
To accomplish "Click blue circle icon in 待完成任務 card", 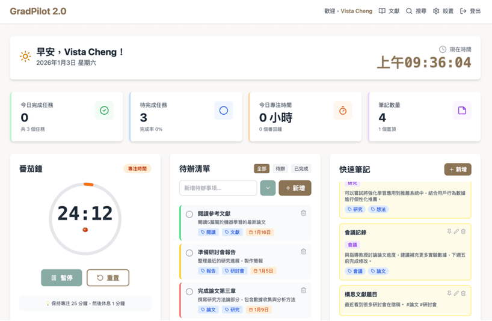I will point(223,111).
